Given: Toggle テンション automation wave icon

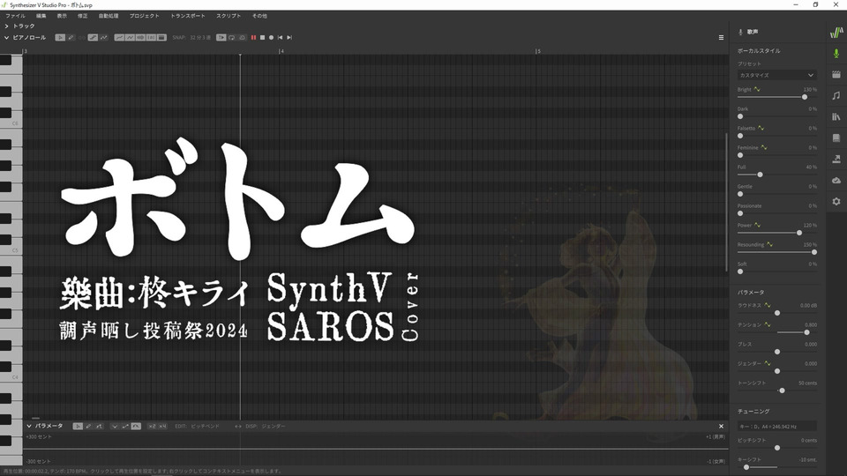Looking at the screenshot, I should (x=767, y=325).
